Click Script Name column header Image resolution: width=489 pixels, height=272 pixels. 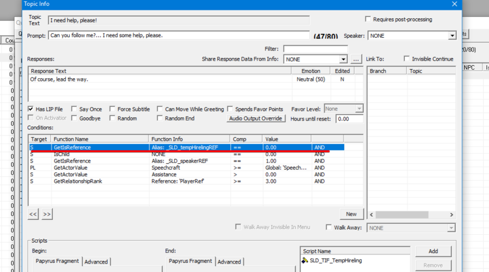(355, 251)
